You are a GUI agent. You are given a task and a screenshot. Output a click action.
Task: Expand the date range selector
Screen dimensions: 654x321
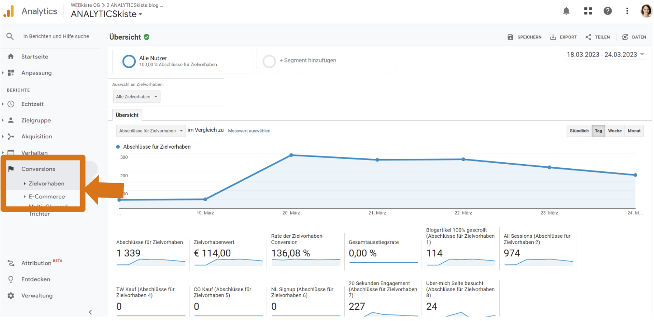pyautogui.click(x=606, y=53)
